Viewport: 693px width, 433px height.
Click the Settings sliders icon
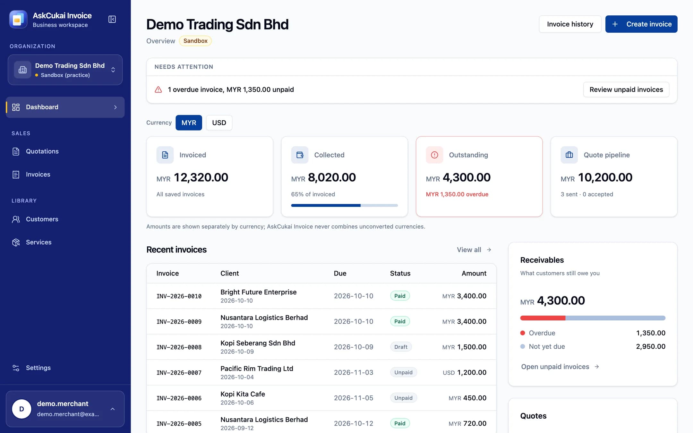coord(16,368)
